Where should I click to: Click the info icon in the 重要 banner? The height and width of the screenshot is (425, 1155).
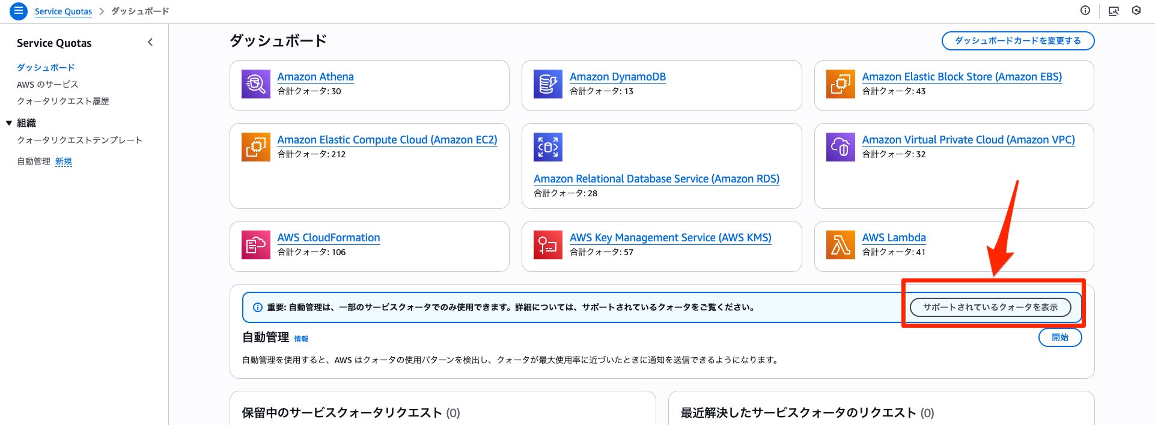[x=258, y=307]
